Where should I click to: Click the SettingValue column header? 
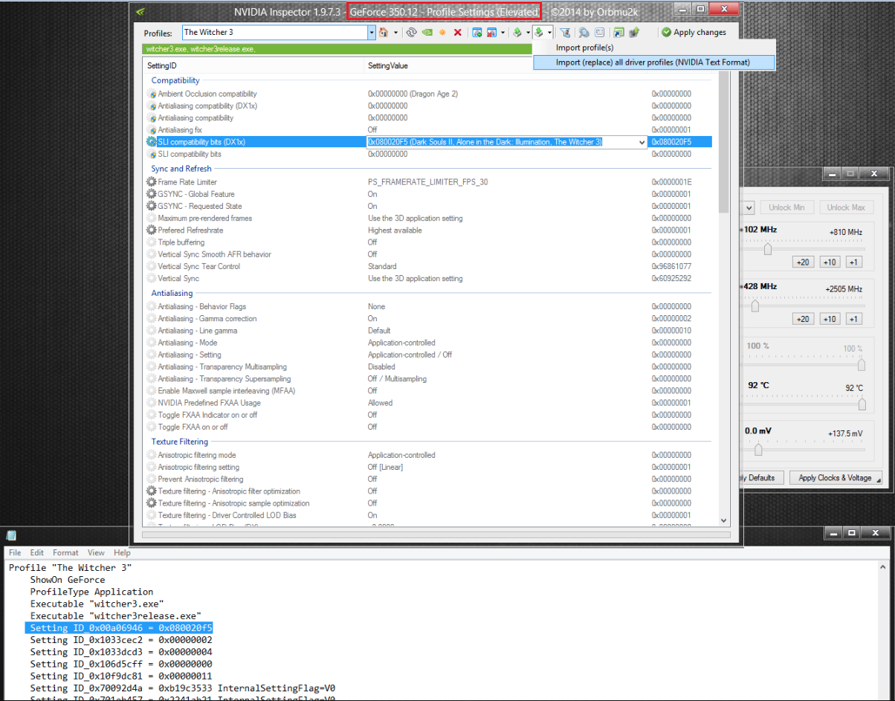click(388, 65)
